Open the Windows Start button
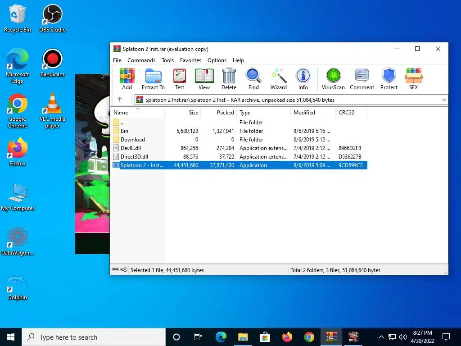Viewport: 461px width, 346px height. click(x=11, y=337)
